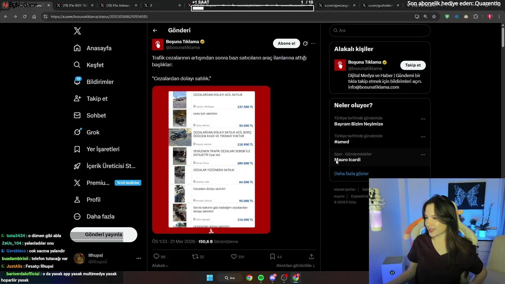Click the share icon under the post

[x=311, y=257]
